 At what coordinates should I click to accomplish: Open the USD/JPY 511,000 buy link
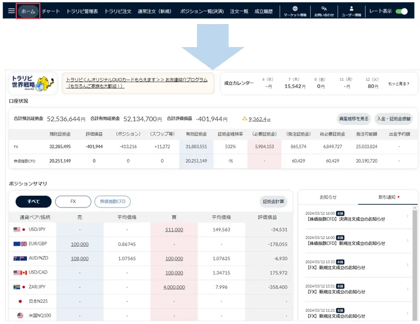(174, 230)
